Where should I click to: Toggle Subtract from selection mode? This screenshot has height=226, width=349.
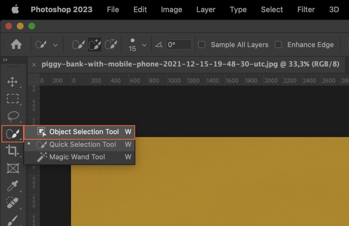pyautogui.click(x=111, y=45)
